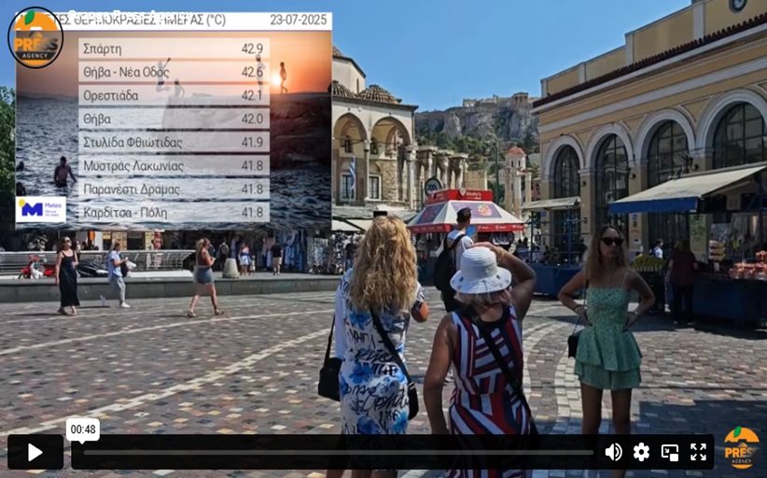767x478 pixels.
Task: Switch the video to fullscreen
Action: tap(698, 452)
